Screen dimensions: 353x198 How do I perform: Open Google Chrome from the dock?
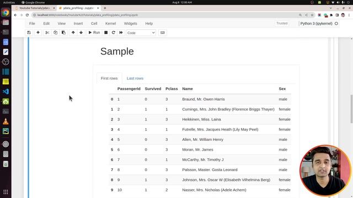tap(6, 12)
